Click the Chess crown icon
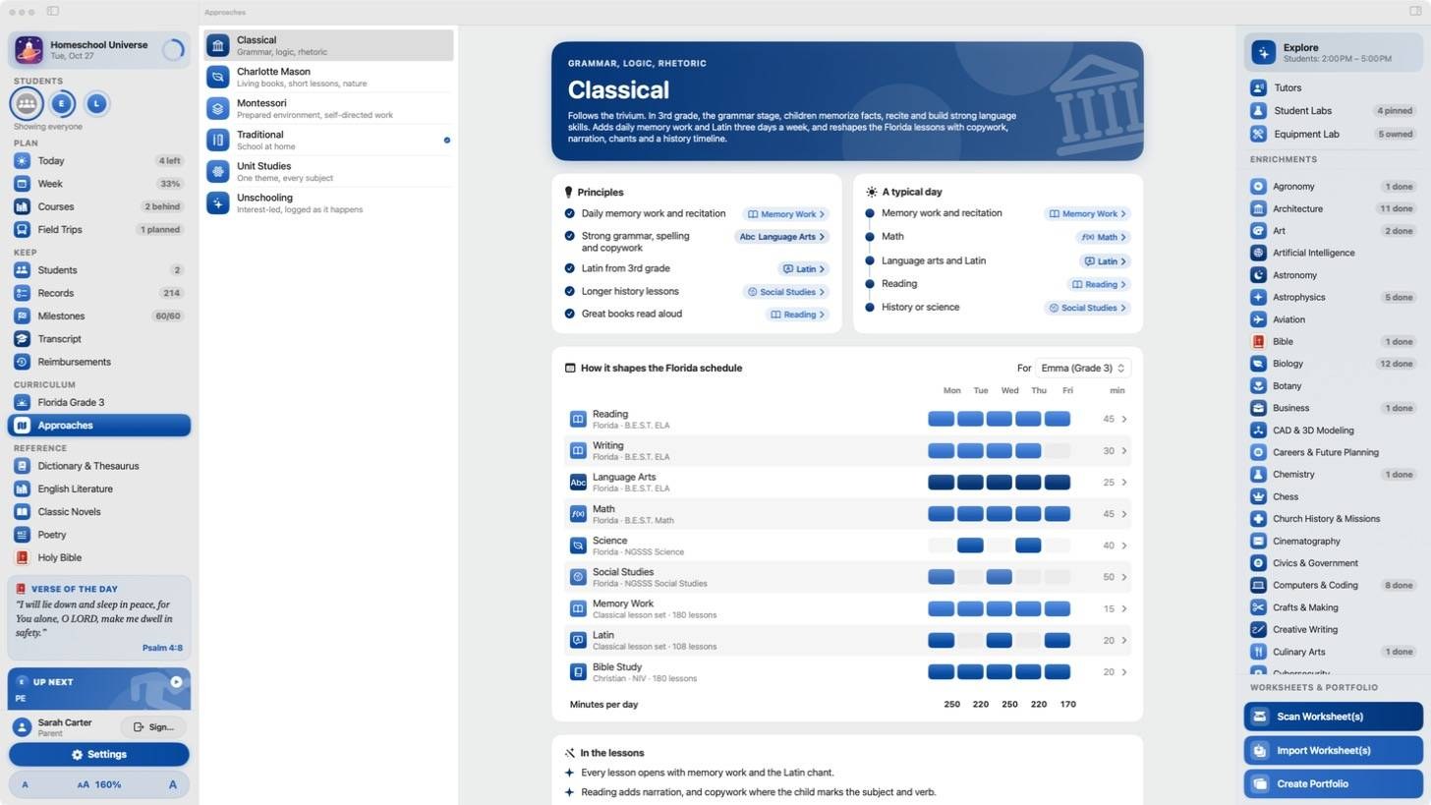1431x805 pixels. coord(1258,496)
